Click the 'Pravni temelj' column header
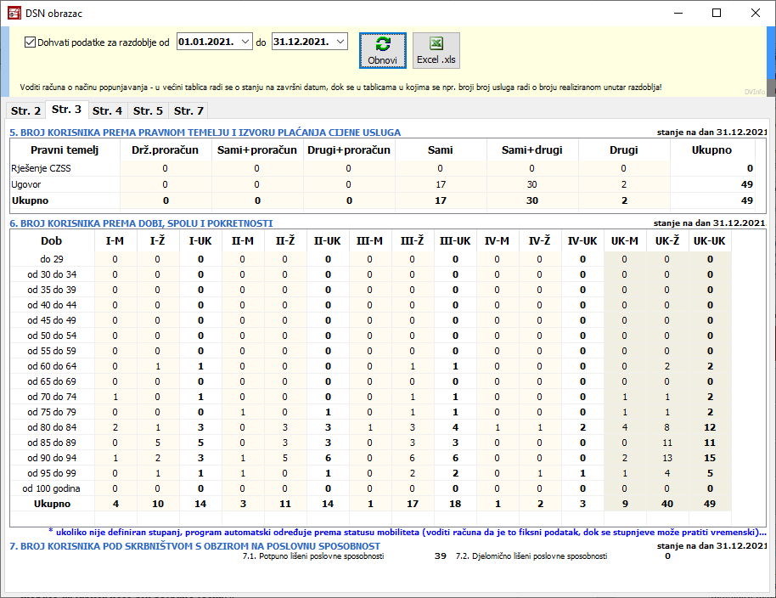The image size is (776, 598). click(x=65, y=150)
